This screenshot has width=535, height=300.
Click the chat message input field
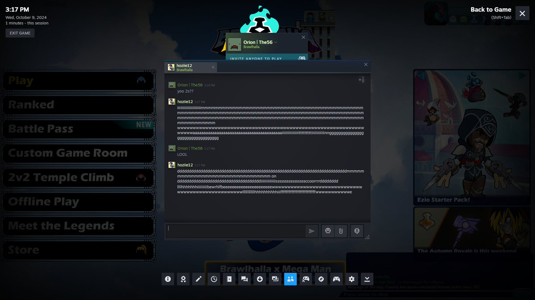235,231
